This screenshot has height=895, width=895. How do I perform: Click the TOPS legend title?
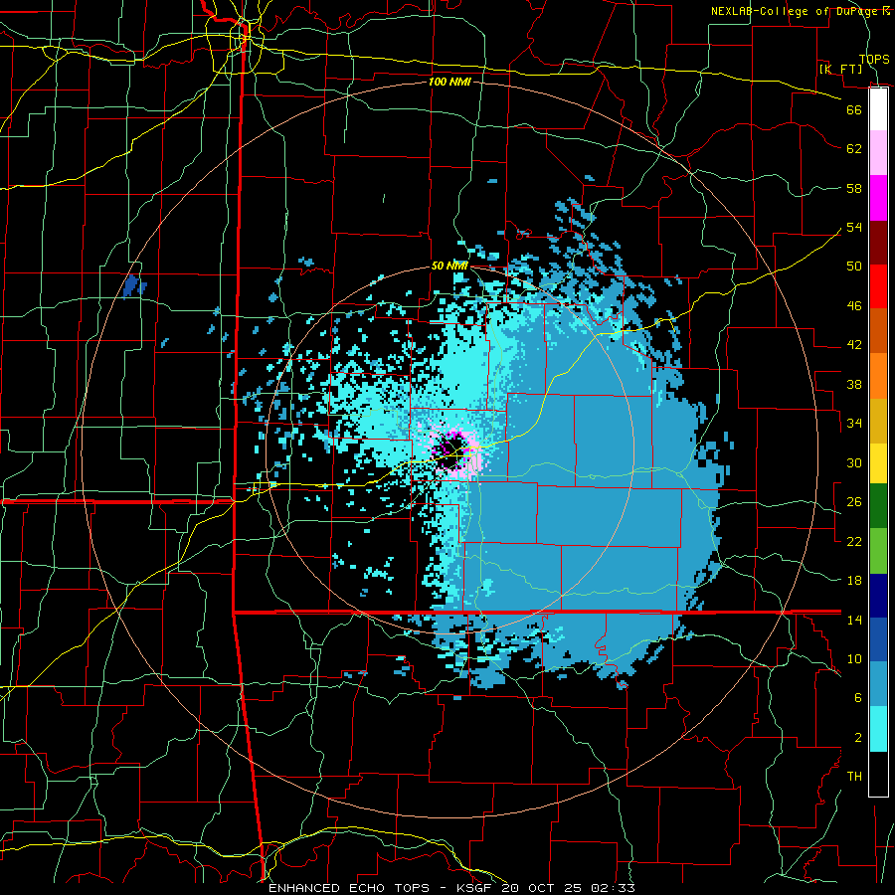pos(874,59)
